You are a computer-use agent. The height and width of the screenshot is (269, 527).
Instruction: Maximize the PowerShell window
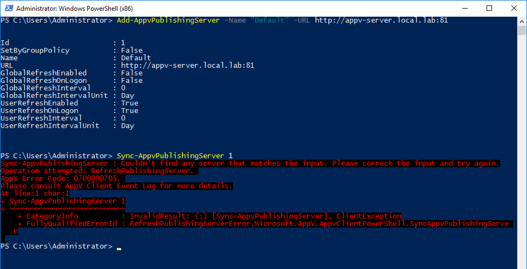489,8
